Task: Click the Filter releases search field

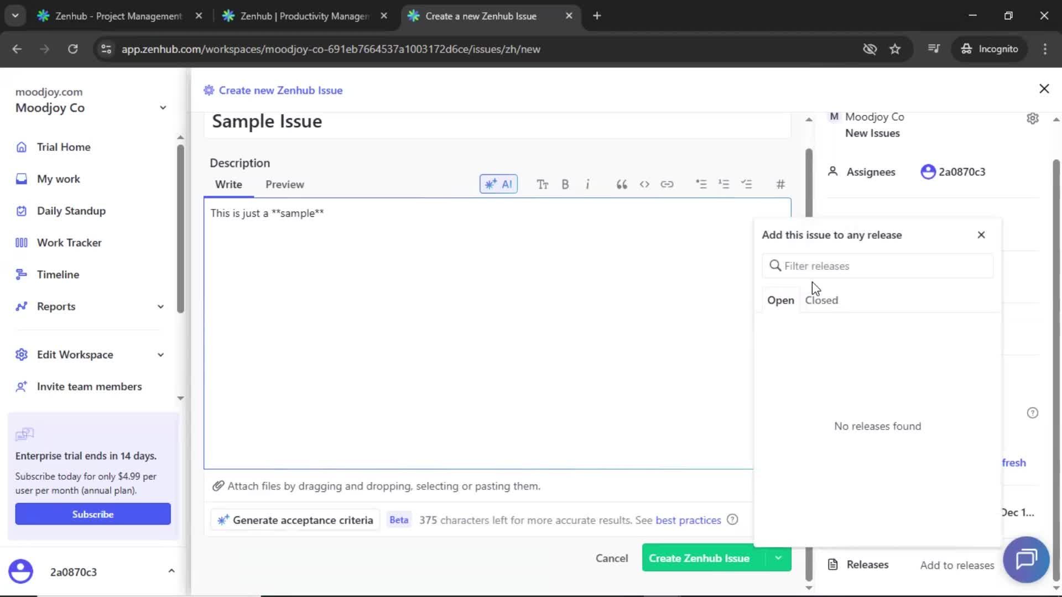Action: (x=878, y=266)
